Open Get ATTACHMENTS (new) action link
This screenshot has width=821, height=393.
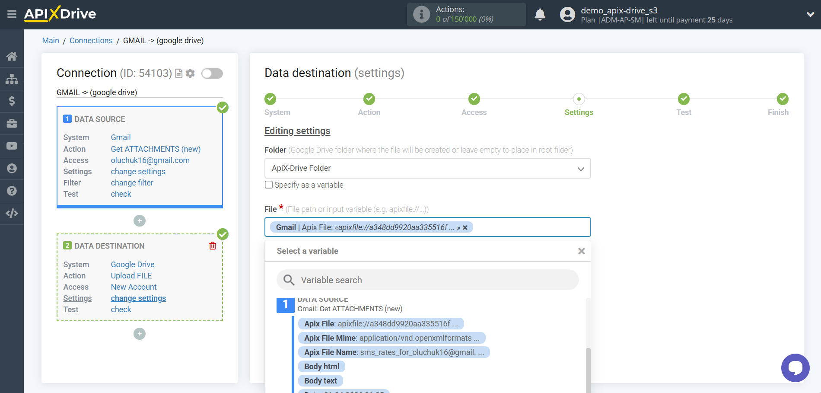[156, 149]
